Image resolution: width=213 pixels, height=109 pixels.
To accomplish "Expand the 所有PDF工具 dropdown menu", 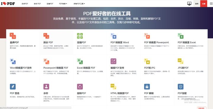I will 79,4.
